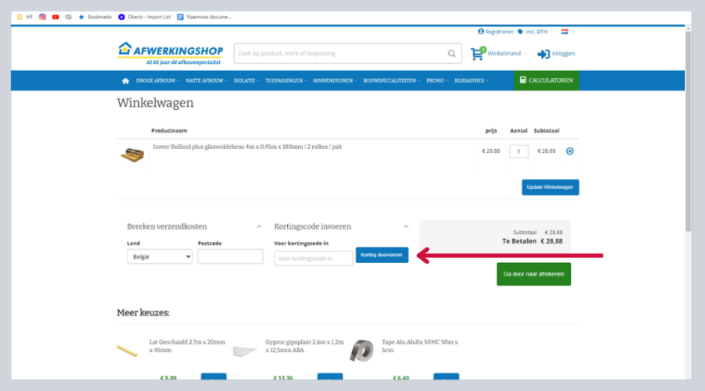Open the Land country dropdown
Viewport: 705px width, 391px height.
click(x=160, y=257)
